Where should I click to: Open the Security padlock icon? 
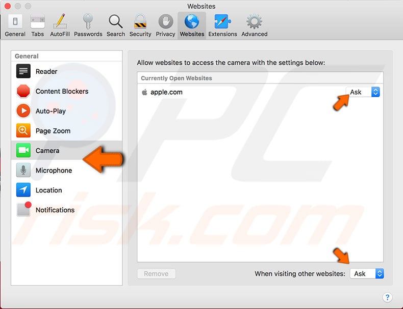(140, 21)
